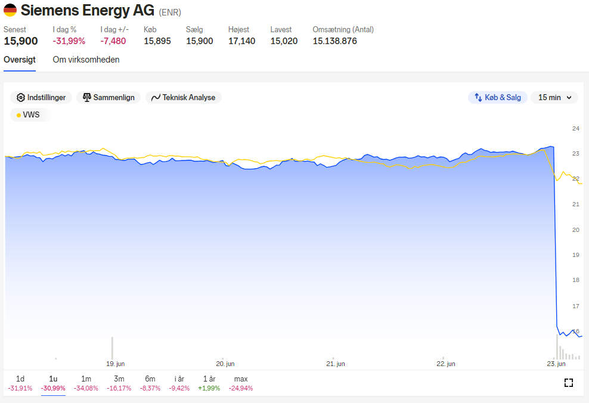Switch to Om virksomheden tab
This screenshot has height=403, width=589.
pyautogui.click(x=86, y=60)
